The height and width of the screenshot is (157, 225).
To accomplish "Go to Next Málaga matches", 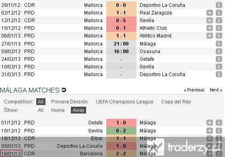I will (216, 90).
